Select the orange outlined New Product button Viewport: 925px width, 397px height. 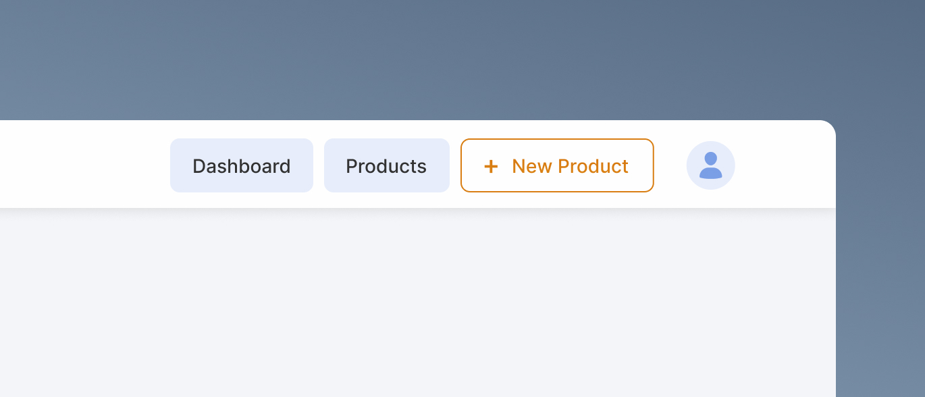557,165
